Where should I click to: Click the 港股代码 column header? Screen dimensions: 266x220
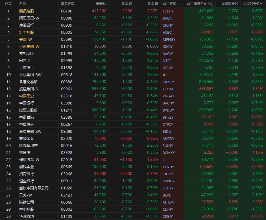68,4
